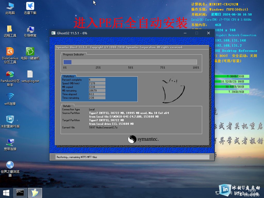Open 电脑一键装机 desktop icon

(x=30, y=54)
